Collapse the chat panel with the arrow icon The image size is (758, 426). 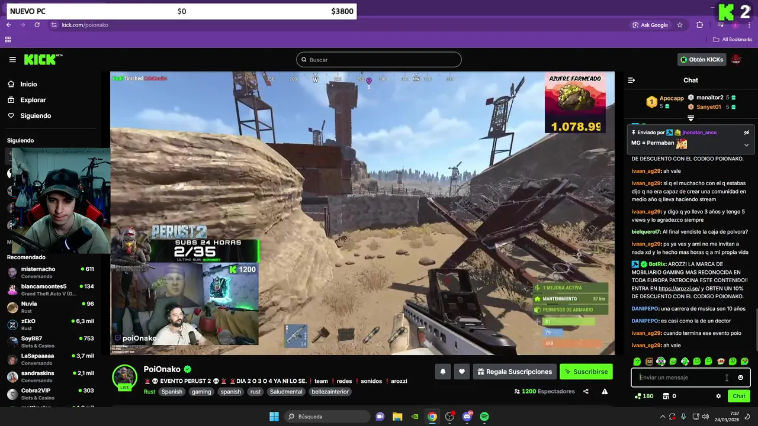click(x=631, y=80)
